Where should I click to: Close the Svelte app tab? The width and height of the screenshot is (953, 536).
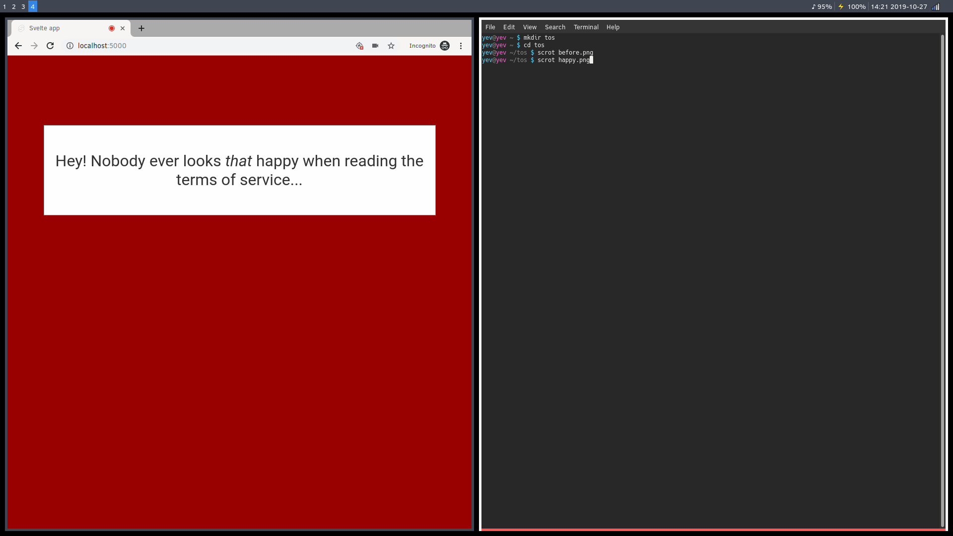123,28
